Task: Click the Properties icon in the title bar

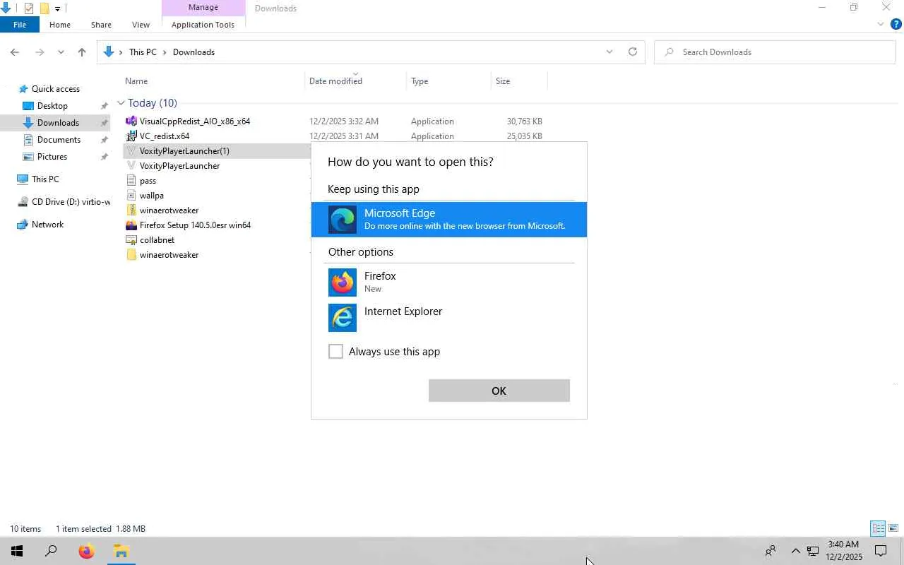Action: pos(29,8)
